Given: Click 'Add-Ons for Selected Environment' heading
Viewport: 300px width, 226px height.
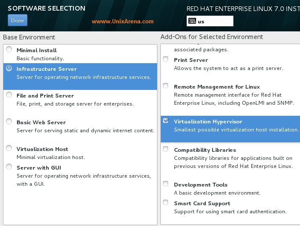Looking at the screenshot, I should click(x=212, y=37).
